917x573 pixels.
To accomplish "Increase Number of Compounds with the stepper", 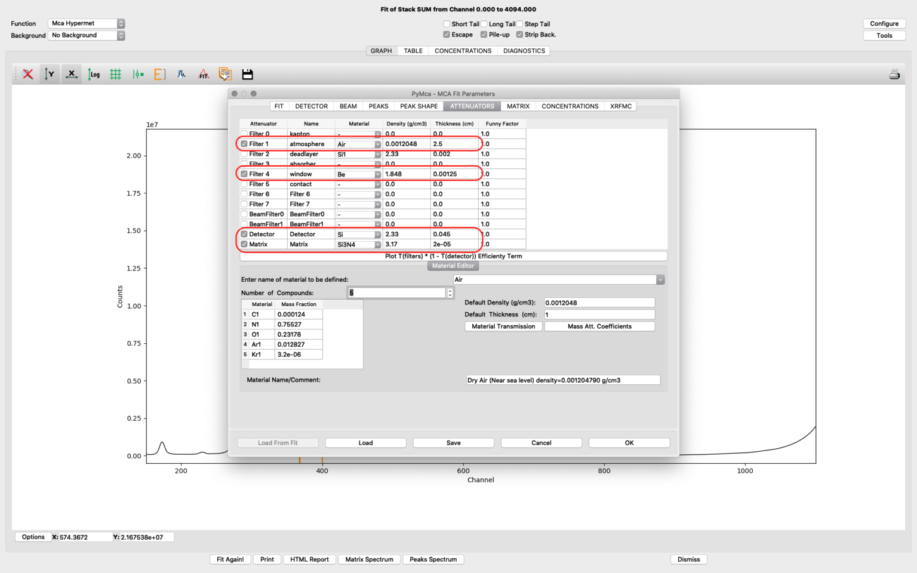I will 450,290.
